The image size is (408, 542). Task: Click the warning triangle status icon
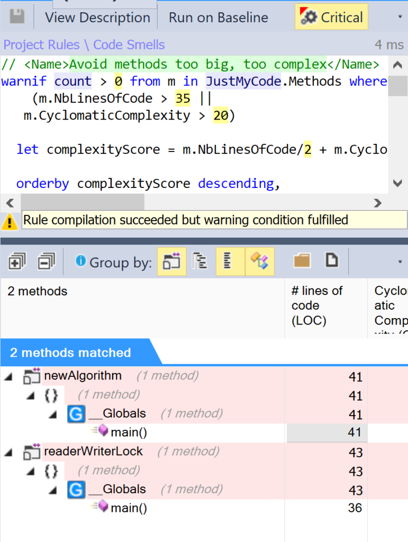tap(10, 221)
